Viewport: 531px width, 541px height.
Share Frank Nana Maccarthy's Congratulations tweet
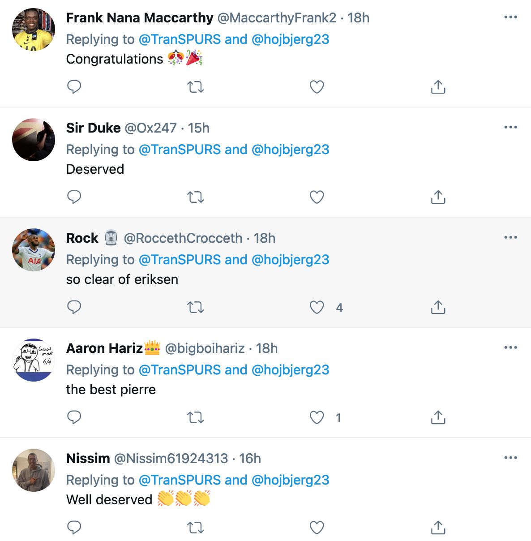coord(438,87)
